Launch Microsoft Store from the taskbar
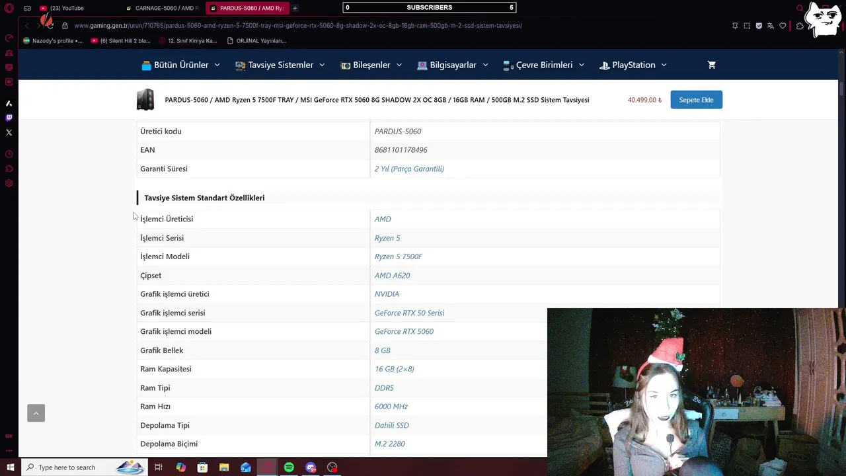The height and width of the screenshot is (476, 846). pyautogui.click(x=202, y=467)
